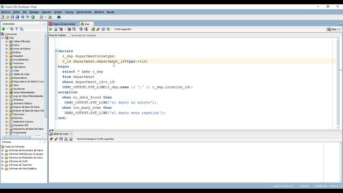Viewport: 343px width, 193px height.
Task: Expand the Tablas (Filtrado) node
Action: 6,41
